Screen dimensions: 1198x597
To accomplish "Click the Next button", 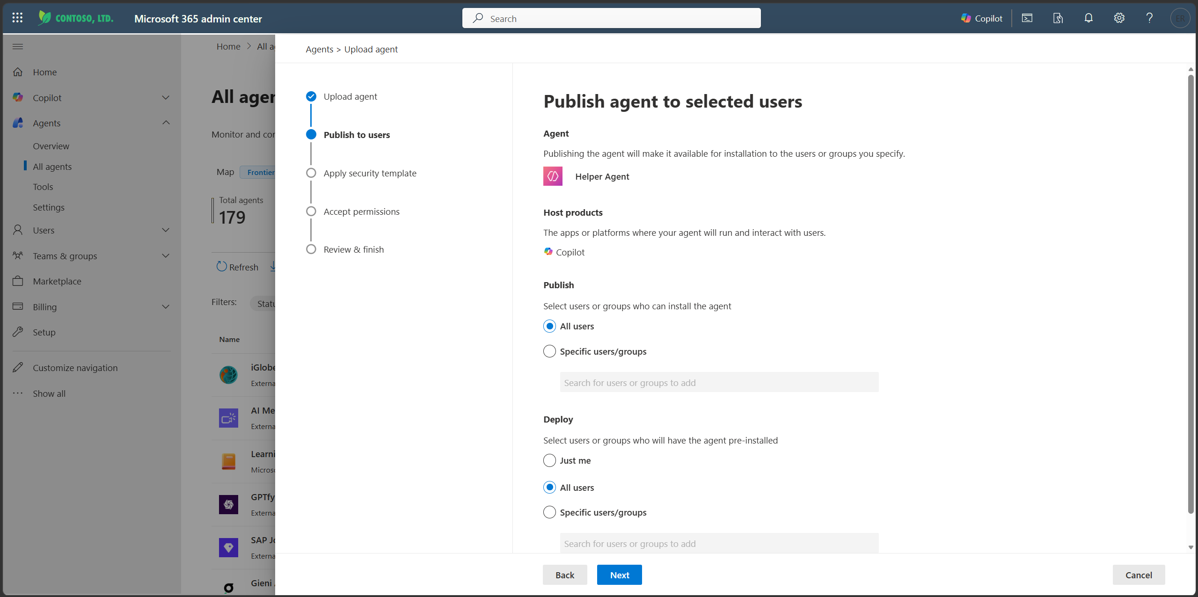I will (619, 575).
